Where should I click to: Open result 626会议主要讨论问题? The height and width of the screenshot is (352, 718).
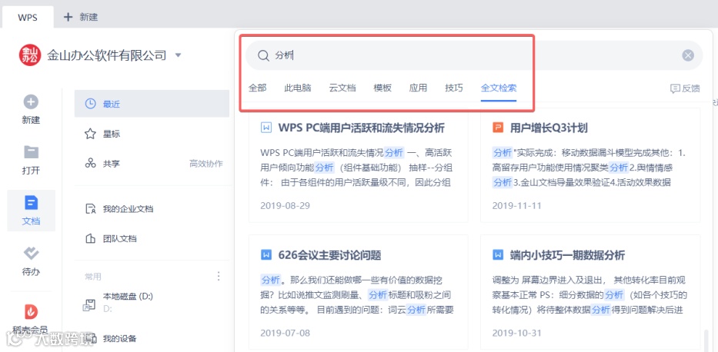click(329, 255)
